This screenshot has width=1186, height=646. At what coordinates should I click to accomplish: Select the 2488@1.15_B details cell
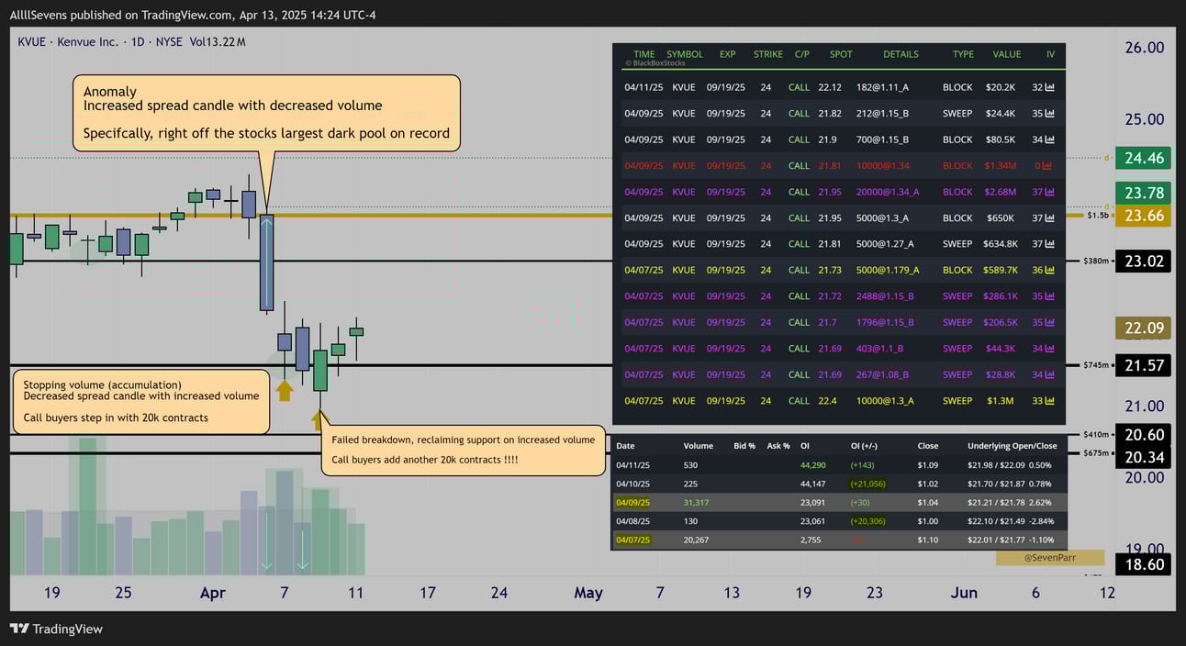point(885,296)
